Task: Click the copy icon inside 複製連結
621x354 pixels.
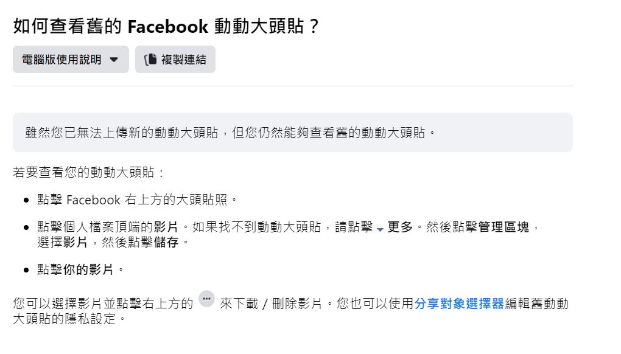Action: tap(150, 60)
